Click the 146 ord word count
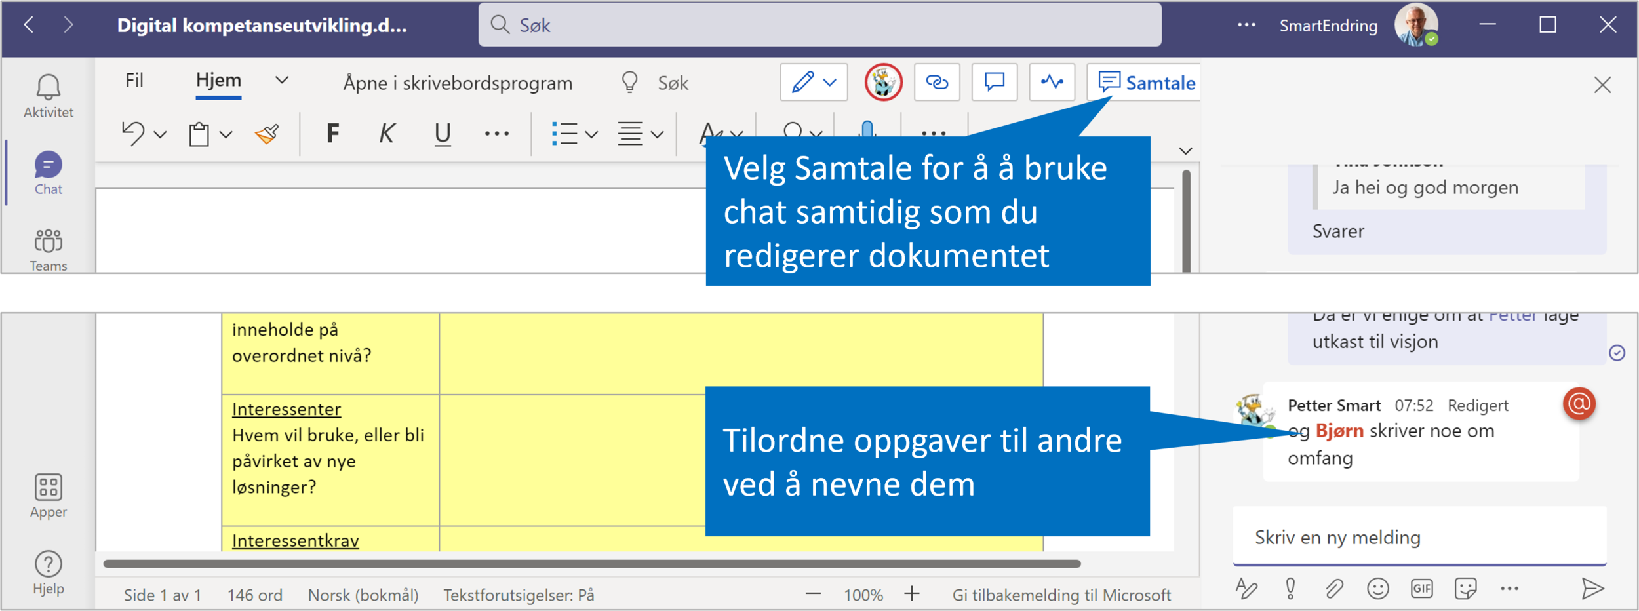This screenshot has width=1639, height=611. pyautogui.click(x=255, y=595)
